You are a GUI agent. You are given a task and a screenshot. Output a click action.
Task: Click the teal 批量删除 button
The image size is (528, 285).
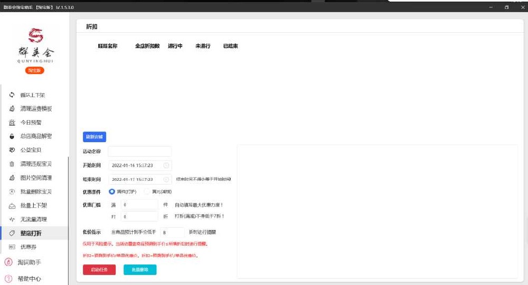click(140, 270)
